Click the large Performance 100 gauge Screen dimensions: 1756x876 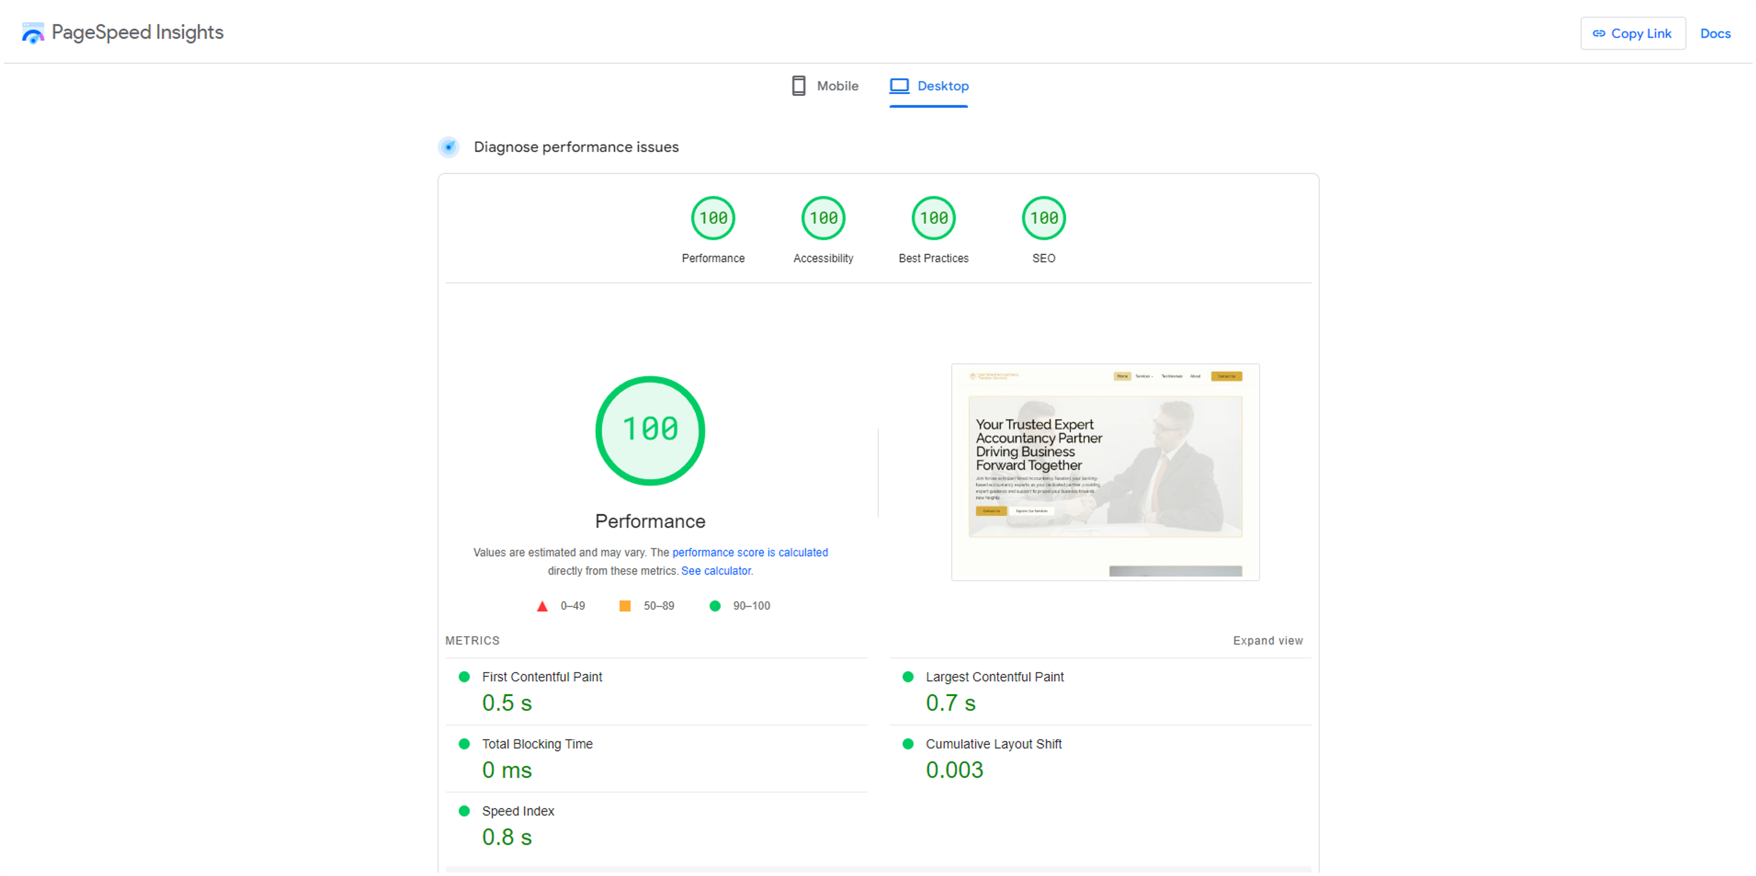tap(650, 430)
